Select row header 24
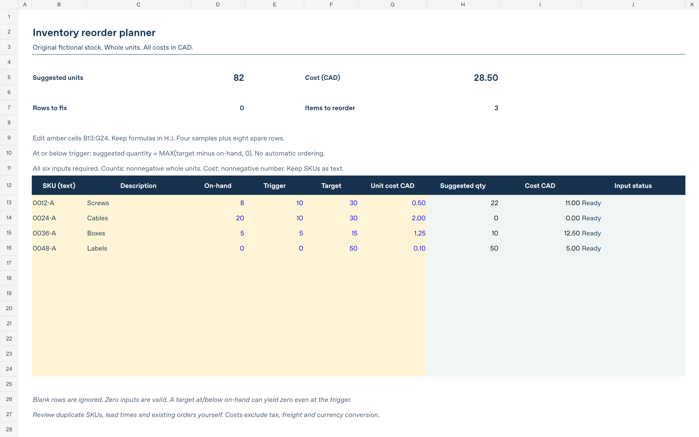 (9, 369)
